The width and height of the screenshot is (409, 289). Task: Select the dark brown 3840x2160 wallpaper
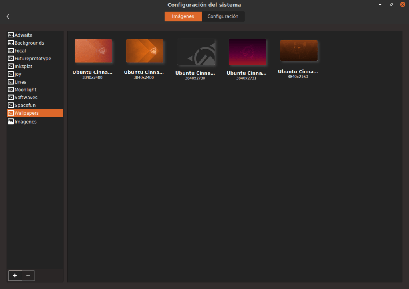(299, 50)
